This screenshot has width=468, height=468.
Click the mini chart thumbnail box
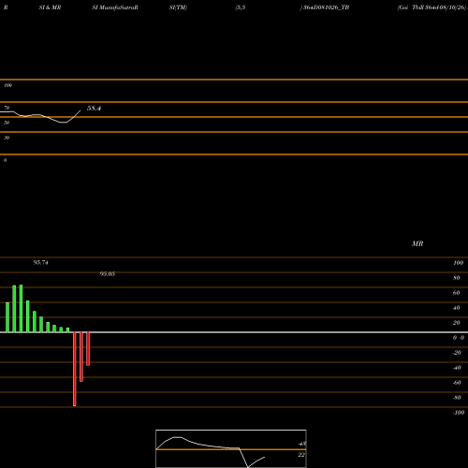pos(231,448)
